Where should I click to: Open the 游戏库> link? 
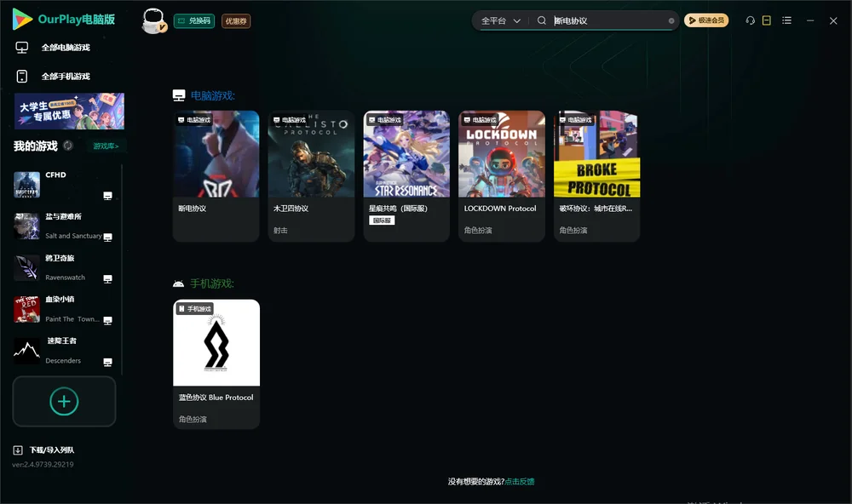106,146
